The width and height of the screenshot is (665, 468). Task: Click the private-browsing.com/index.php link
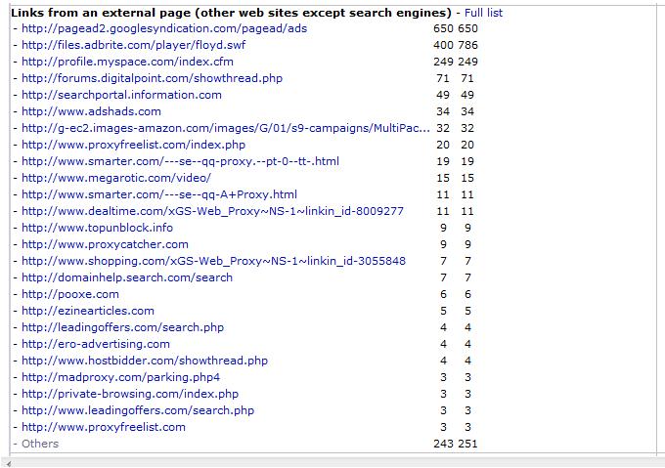pyautogui.click(x=130, y=394)
